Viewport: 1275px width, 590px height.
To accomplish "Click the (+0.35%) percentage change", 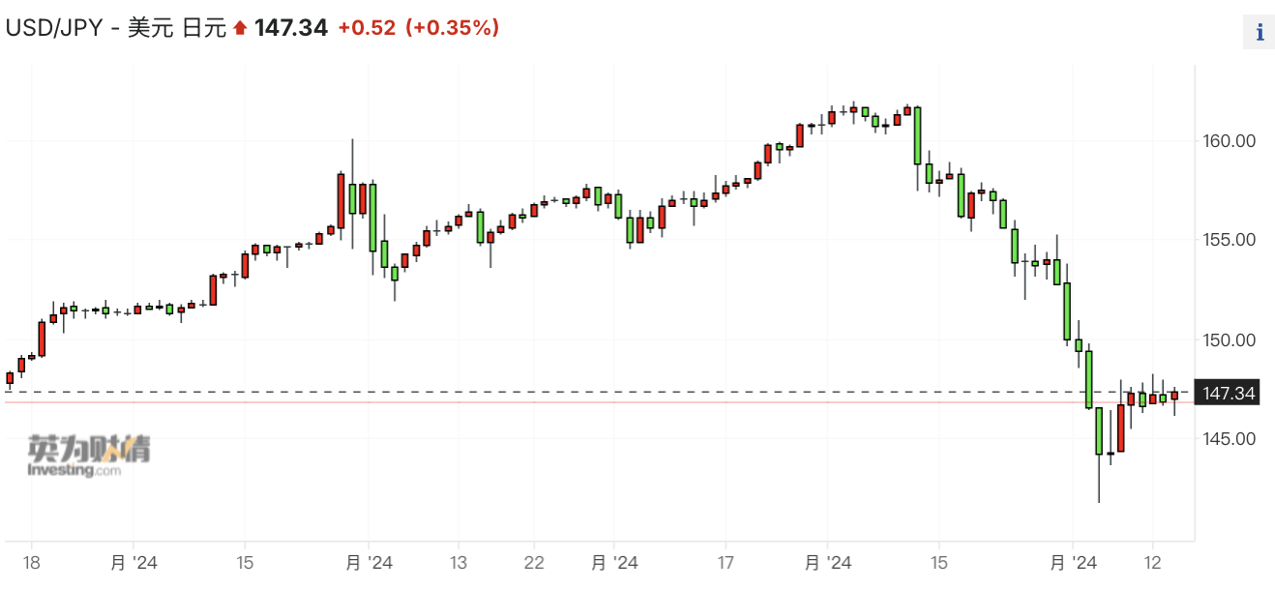I will (453, 28).
